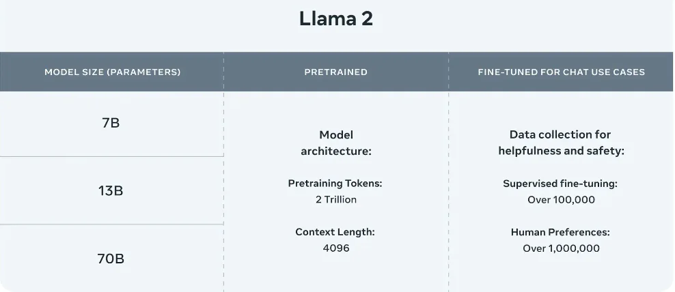Select the Model Size (Parameters) column header
The width and height of the screenshot is (675, 292).
point(112,72)
